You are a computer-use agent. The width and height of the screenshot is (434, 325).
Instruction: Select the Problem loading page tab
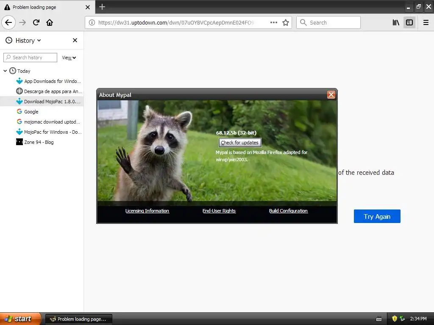point(47,7)
